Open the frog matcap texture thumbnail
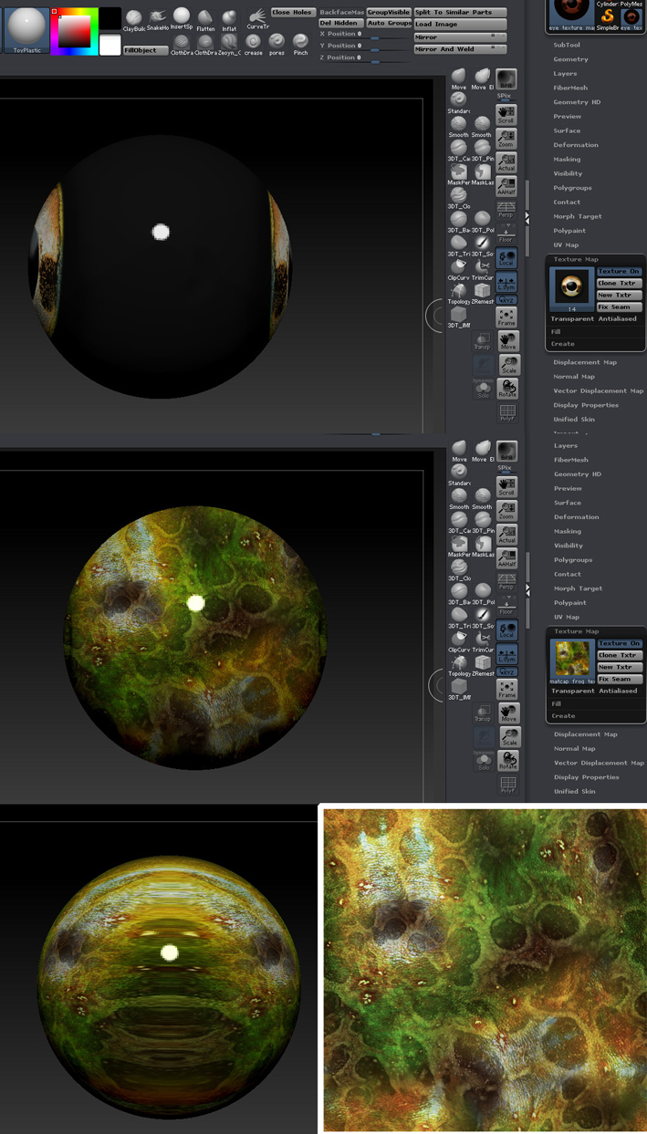Image resolution: width=647 pixels, height=1134 pixels. coord(571,660)
